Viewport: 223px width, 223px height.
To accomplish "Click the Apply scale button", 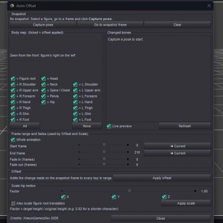I will (x=186, y=203).
